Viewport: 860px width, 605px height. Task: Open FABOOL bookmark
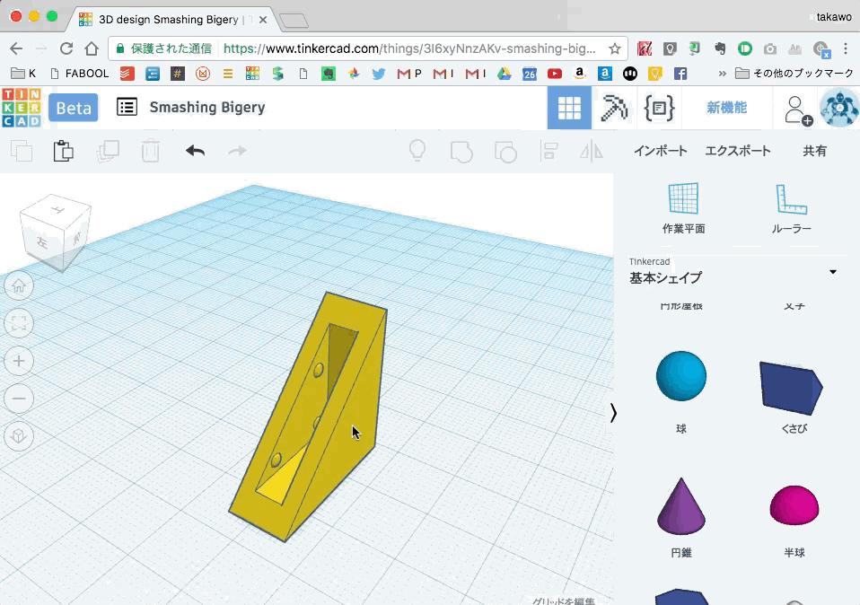coord(80,74)
